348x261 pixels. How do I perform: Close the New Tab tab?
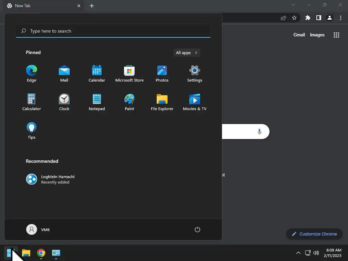point(79,6)
